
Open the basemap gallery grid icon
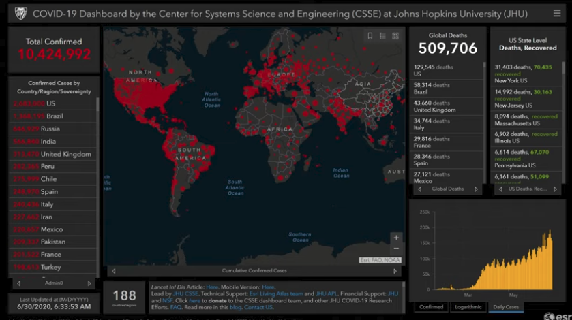tap(395, 36)
